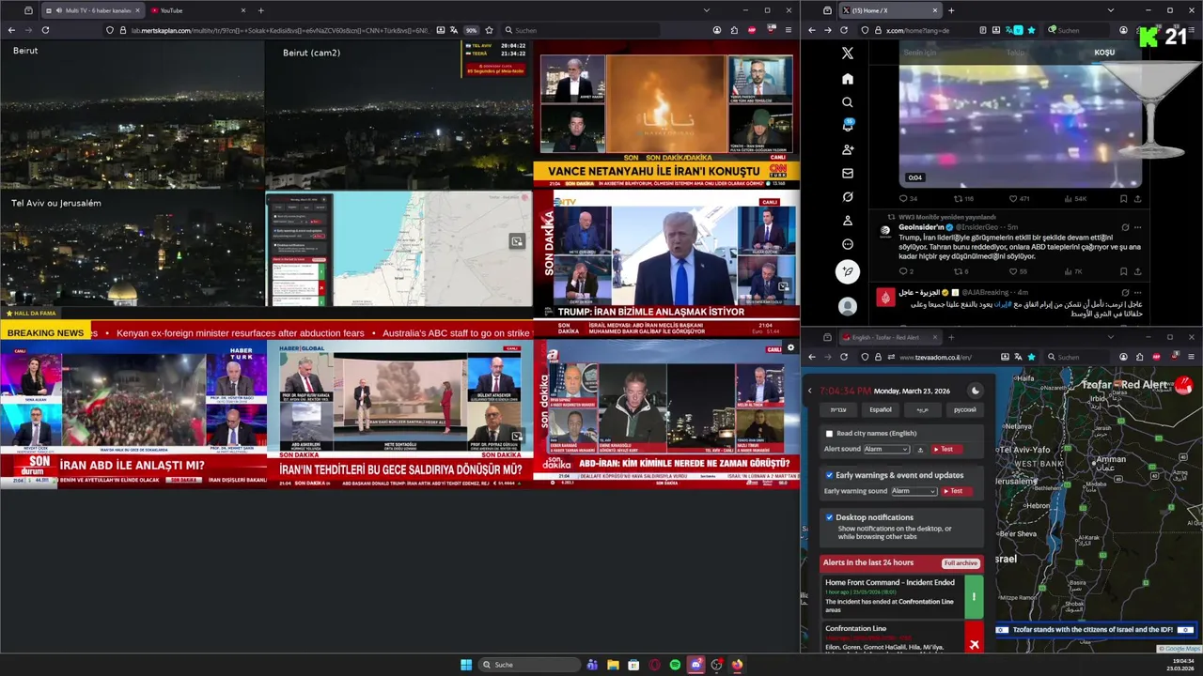Toggle Desktop notifications checkbox
Viewport: 1203px width, 676px height.
coord(830,517)
